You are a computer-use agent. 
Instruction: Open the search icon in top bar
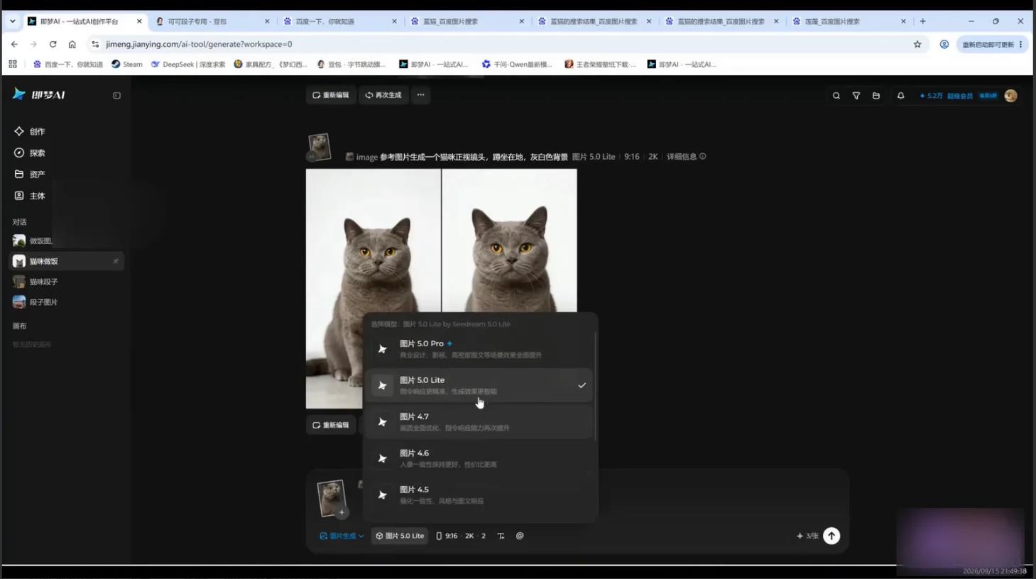point(836,96)
